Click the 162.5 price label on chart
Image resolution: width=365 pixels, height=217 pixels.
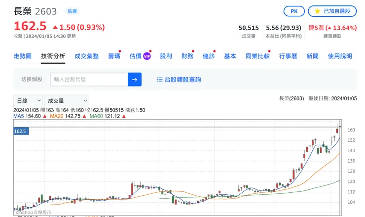21,131
